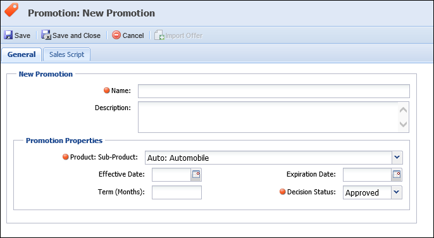The width and height of the screenshot is (434, 238).
Task: Open the Expiration Date calendar picker
Action: (x=396, y=175)
